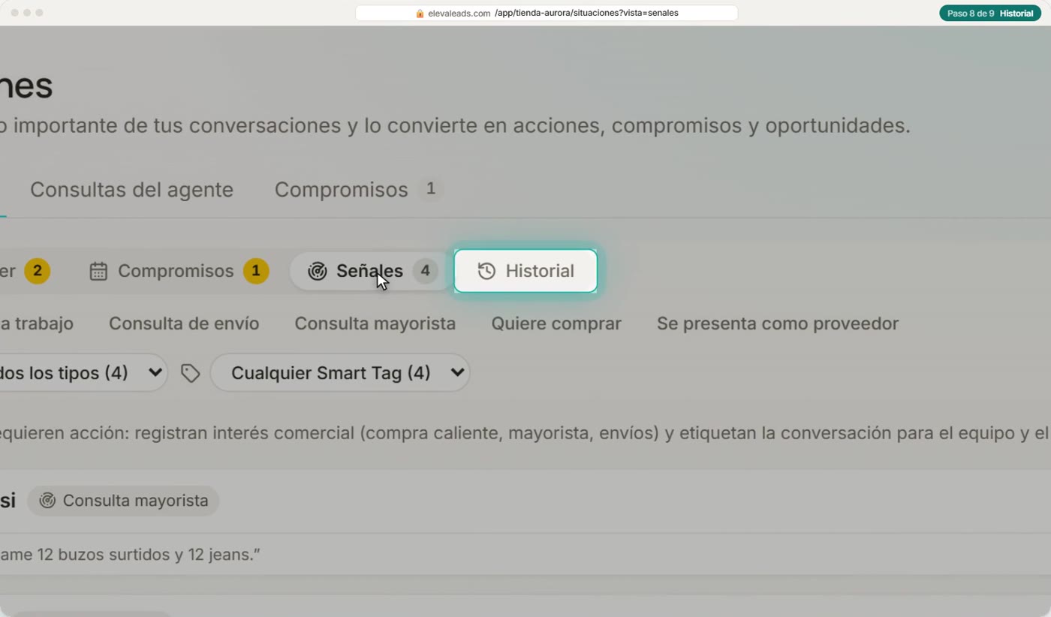Click the chevron on Smart Tag selector

pyautogui.click(x=457, y=373)
